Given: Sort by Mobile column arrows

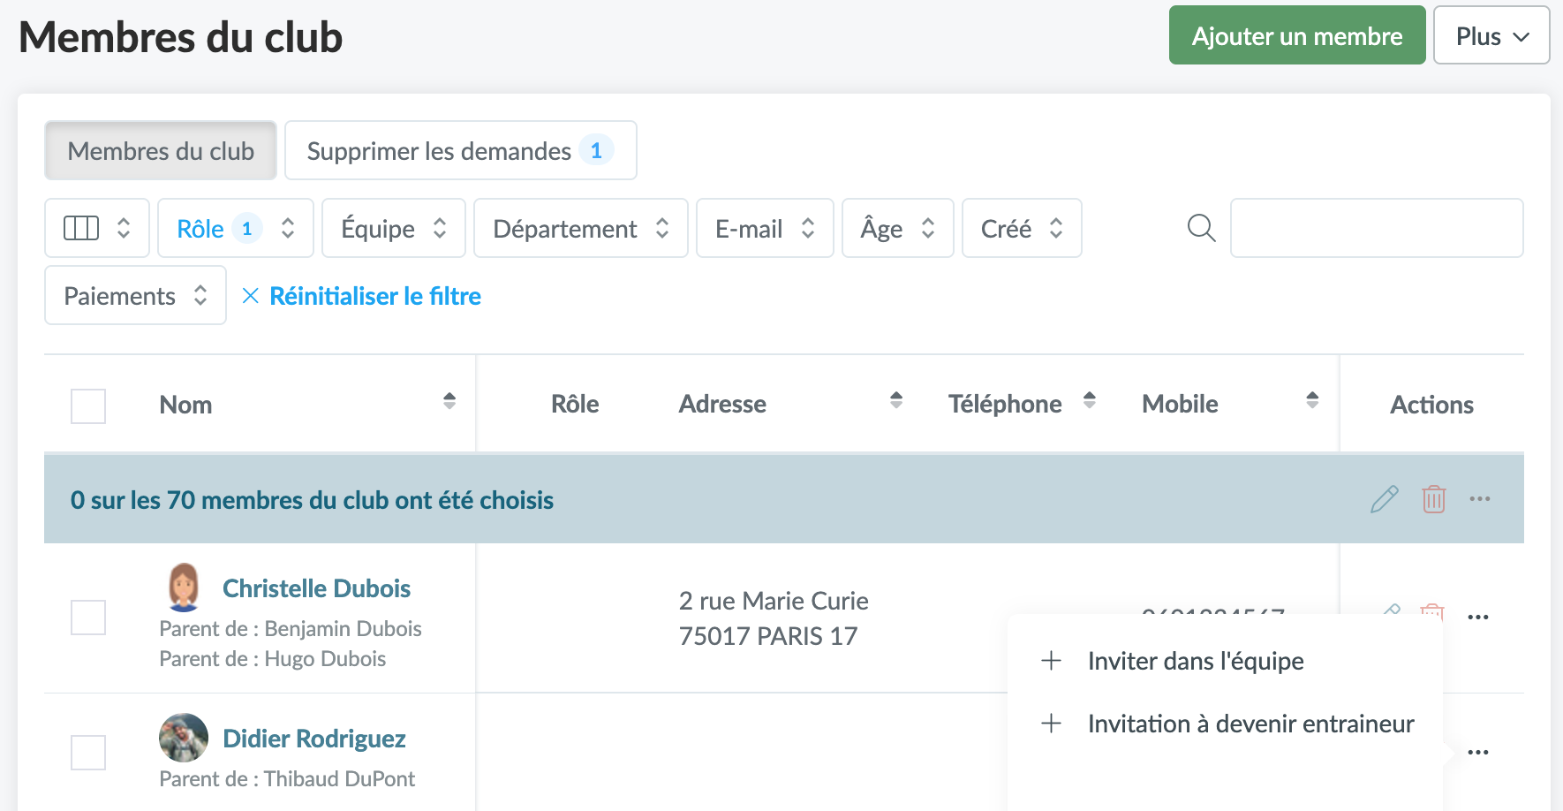Looking at the screenshot, I should [1312, 400].
